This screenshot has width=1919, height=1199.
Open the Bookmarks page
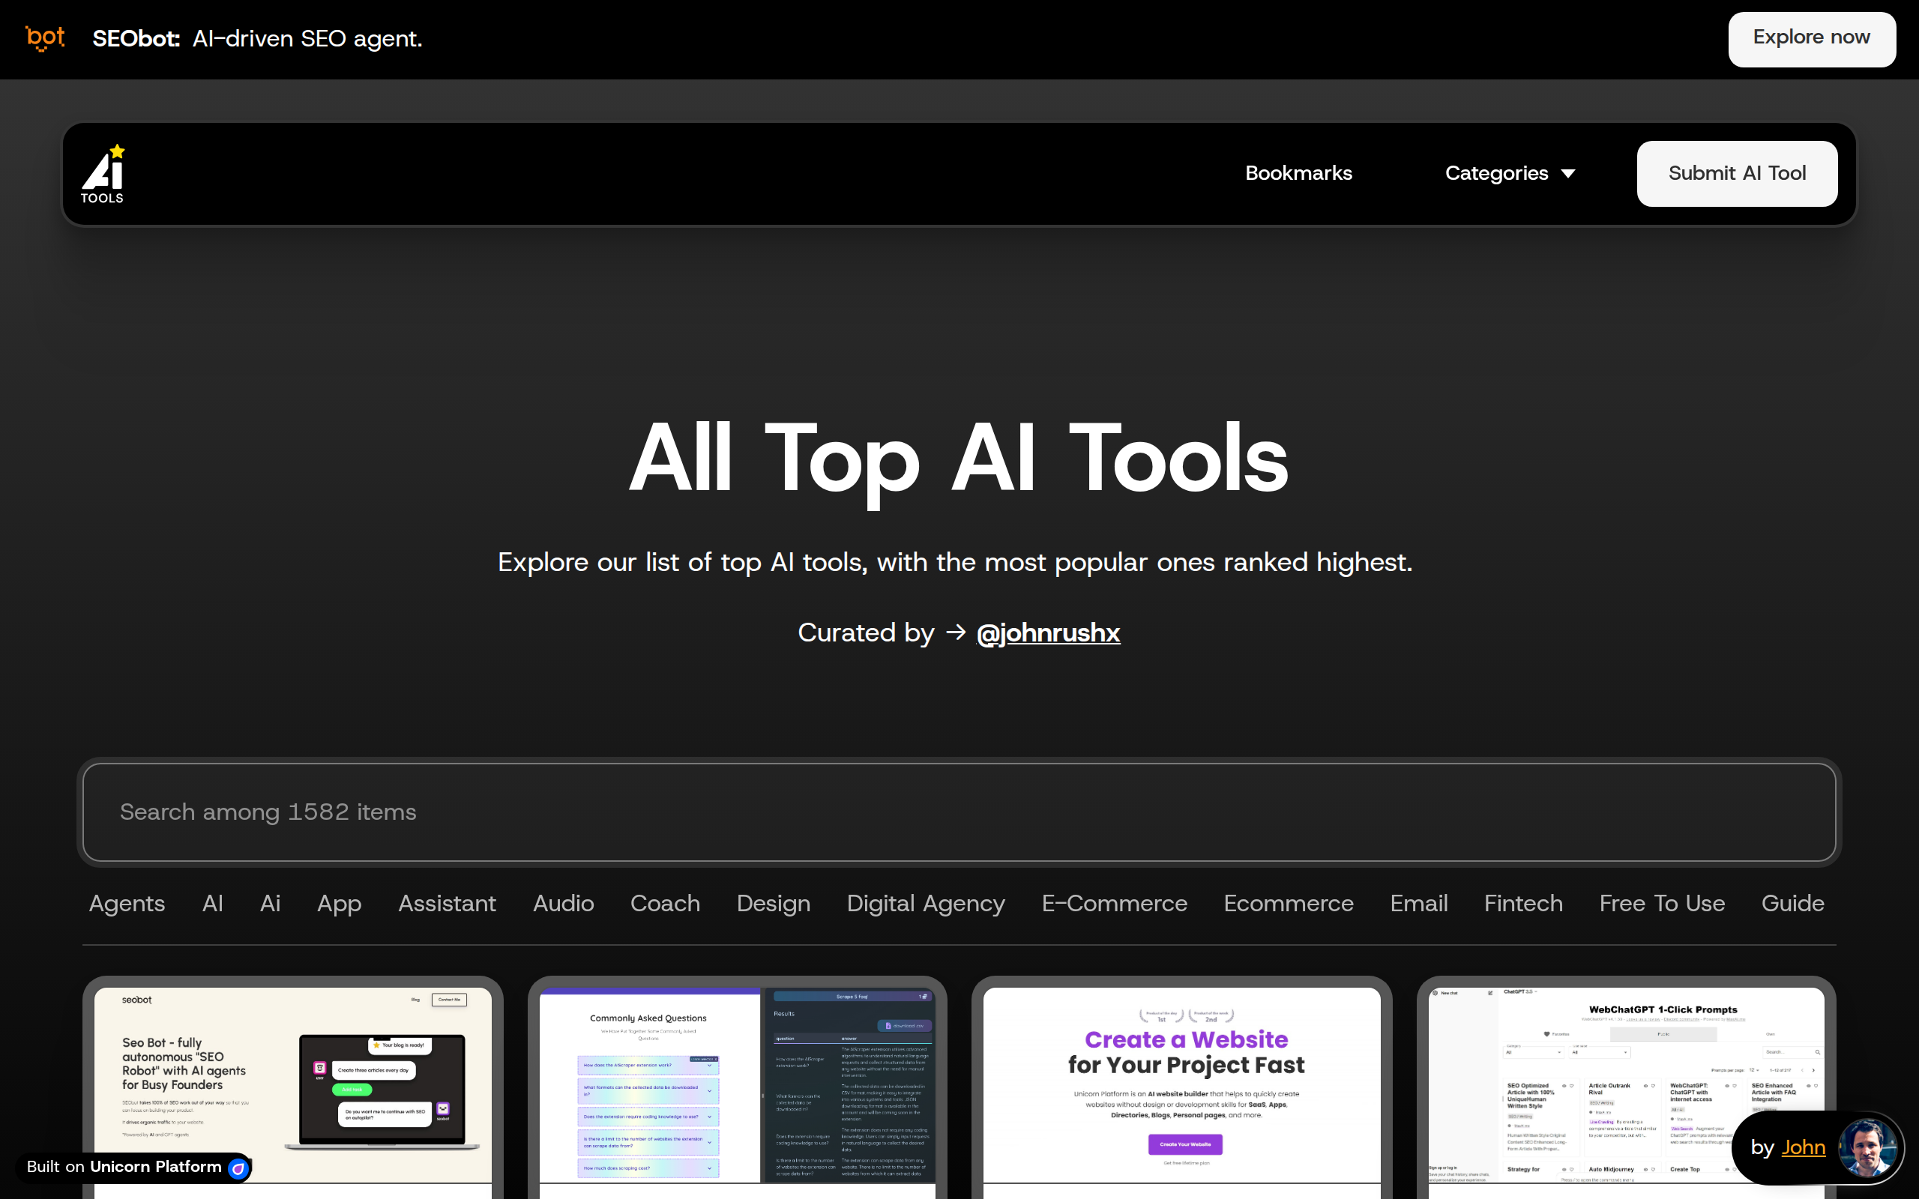(x=1298, y=173)
